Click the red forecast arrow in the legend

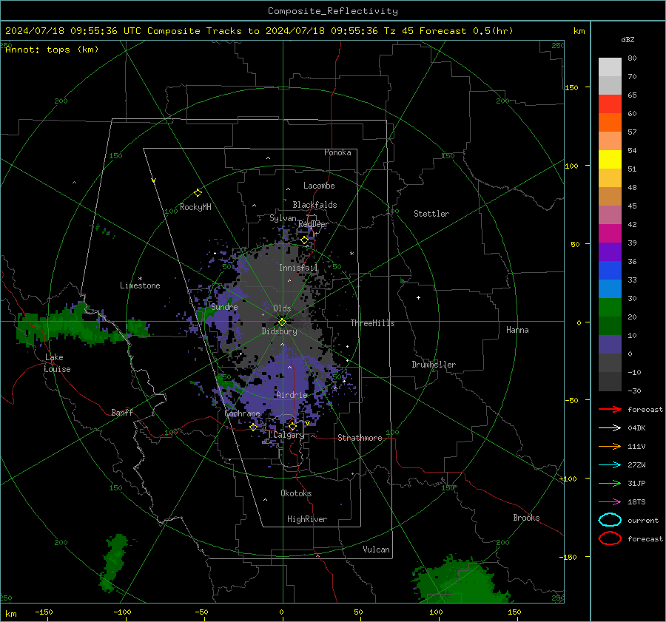coord(610,409)
